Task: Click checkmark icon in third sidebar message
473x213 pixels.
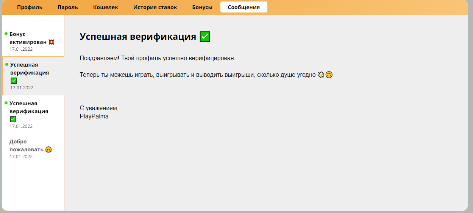Action: (x=13, y=119)
